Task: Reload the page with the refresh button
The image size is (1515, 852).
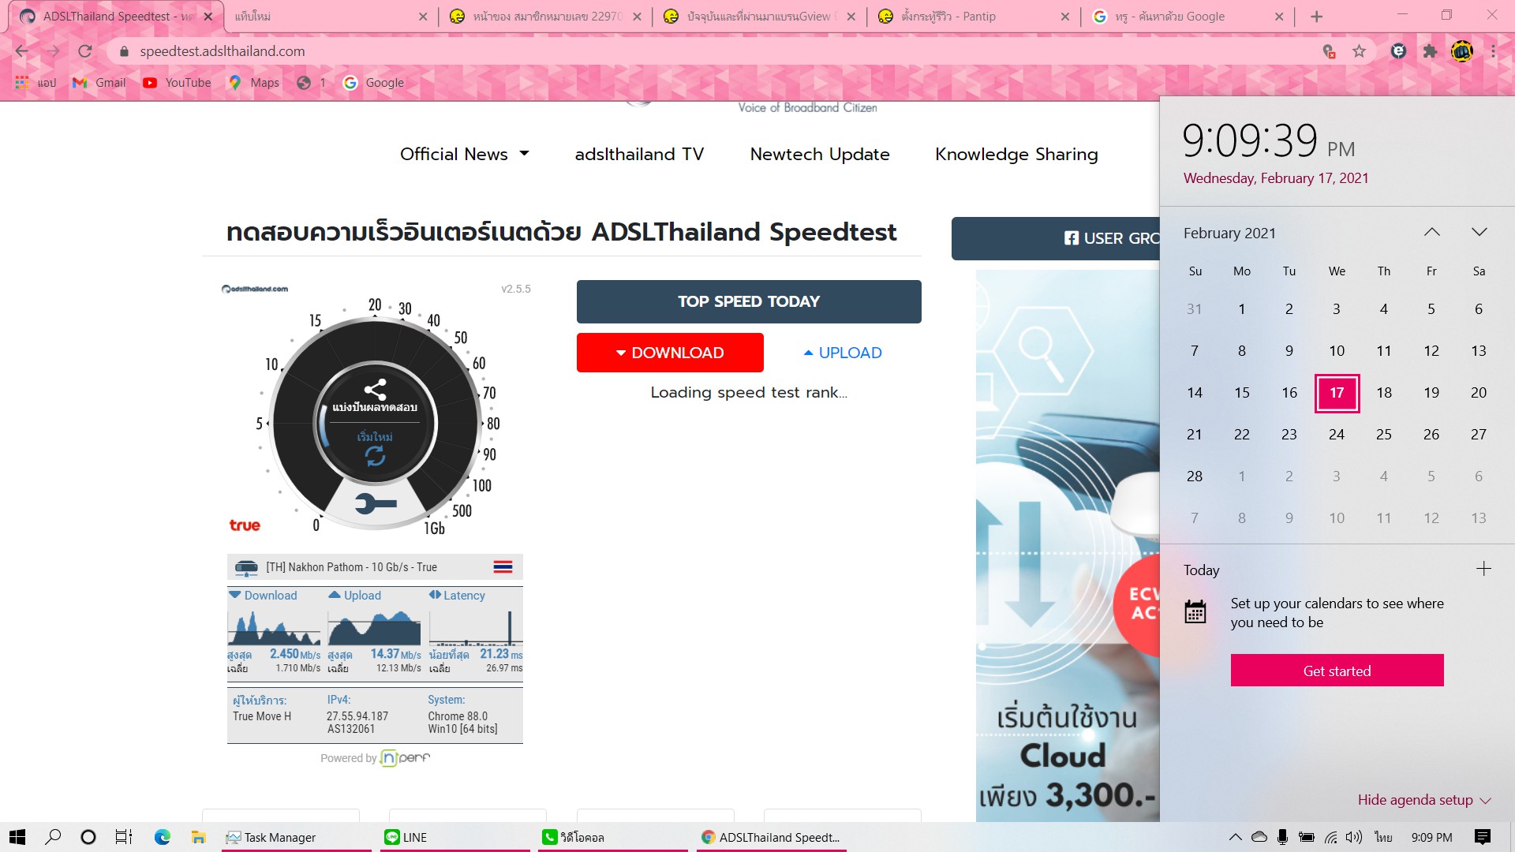Action: click(85, 51)
